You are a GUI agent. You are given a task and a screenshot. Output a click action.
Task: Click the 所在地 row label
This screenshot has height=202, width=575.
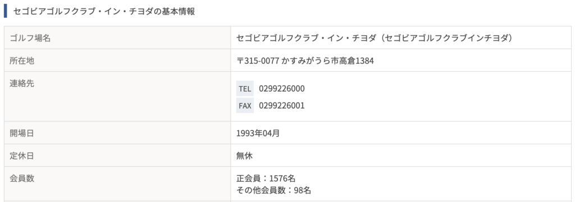click(22, 60)
